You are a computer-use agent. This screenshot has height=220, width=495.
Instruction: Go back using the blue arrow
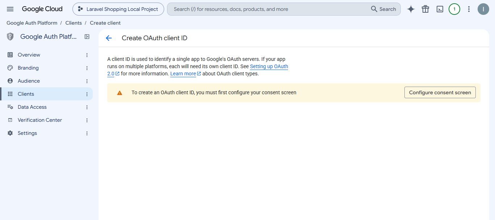pyautogui.click(x=109, y=38)
